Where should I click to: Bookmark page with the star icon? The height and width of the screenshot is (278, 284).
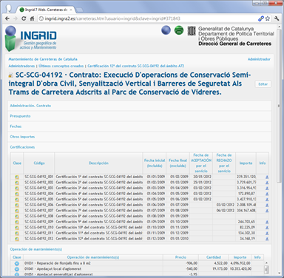click(x=268, y=18)
